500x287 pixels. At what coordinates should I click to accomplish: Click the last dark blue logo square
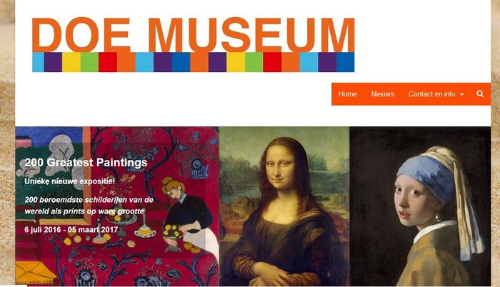tap(345, 62)
